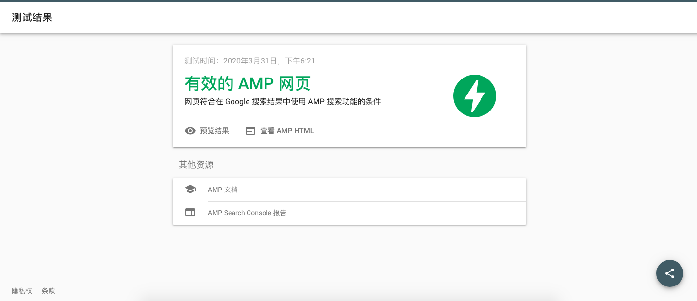The width and height of the screenshot is (697, 301).
Task: Click the report icon beside AMP Search Console 报告
Action: [x=190, y=212]
